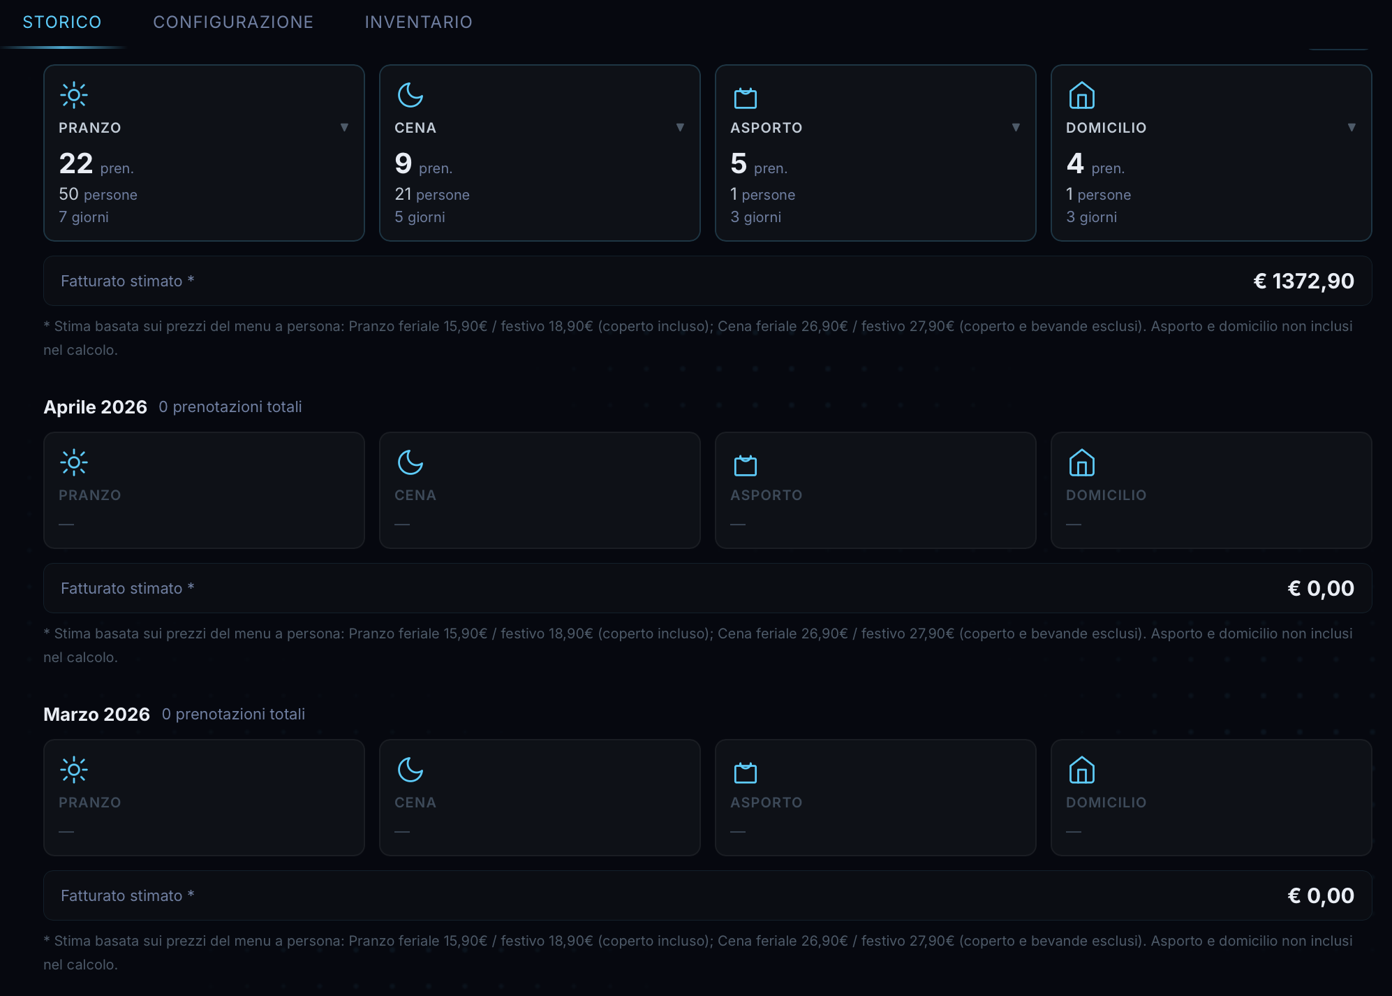
Task: Click '0 prenotazioni totali' next to Marzo 2026
Action: click(x=234, y=714)
